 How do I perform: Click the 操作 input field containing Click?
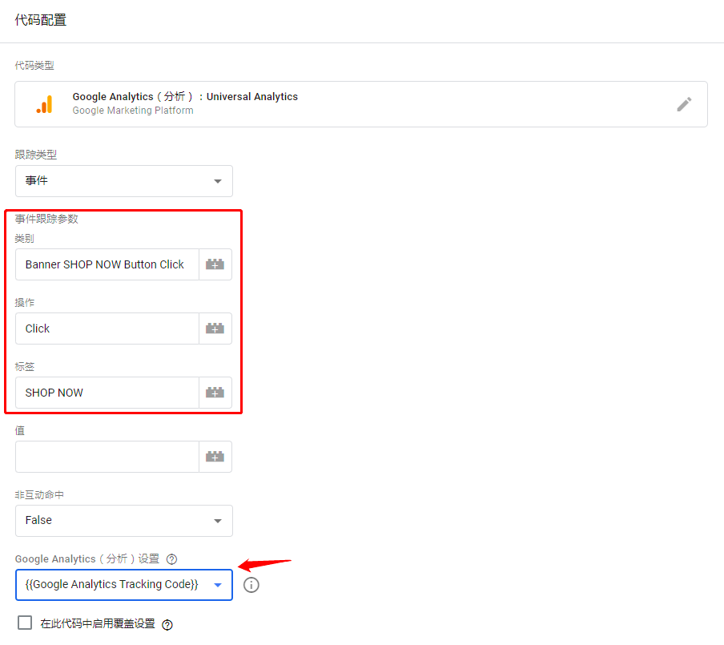(107, 329)
